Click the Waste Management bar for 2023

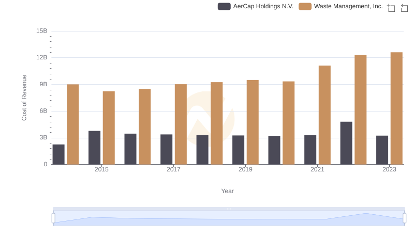click(x=396, y=108)
